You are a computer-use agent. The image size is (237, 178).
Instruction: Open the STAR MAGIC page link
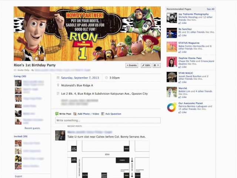click(x=186, y=73)
